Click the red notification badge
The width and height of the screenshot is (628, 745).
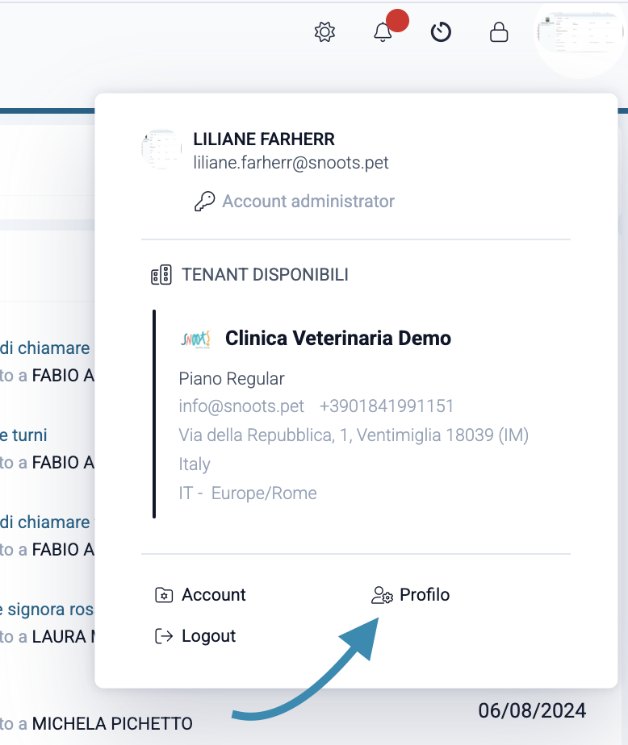point(397,21)
